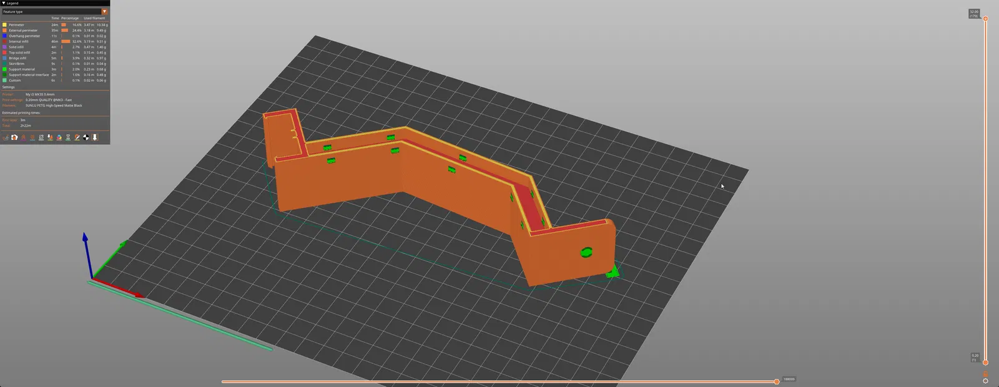This screenshot has width=999, height=387.
Task: Click the Feature type combo box
Action: (55, 11)
